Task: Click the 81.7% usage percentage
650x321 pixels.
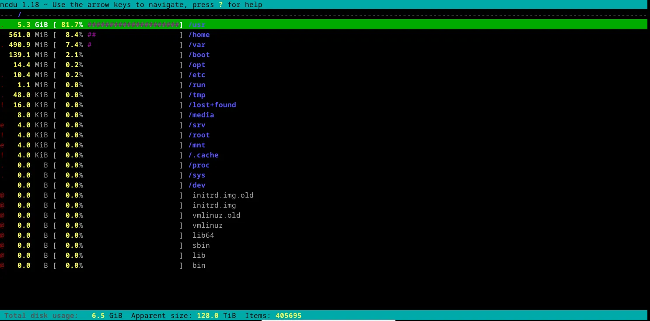Action: pyautogui.click(x=72, y=25)
